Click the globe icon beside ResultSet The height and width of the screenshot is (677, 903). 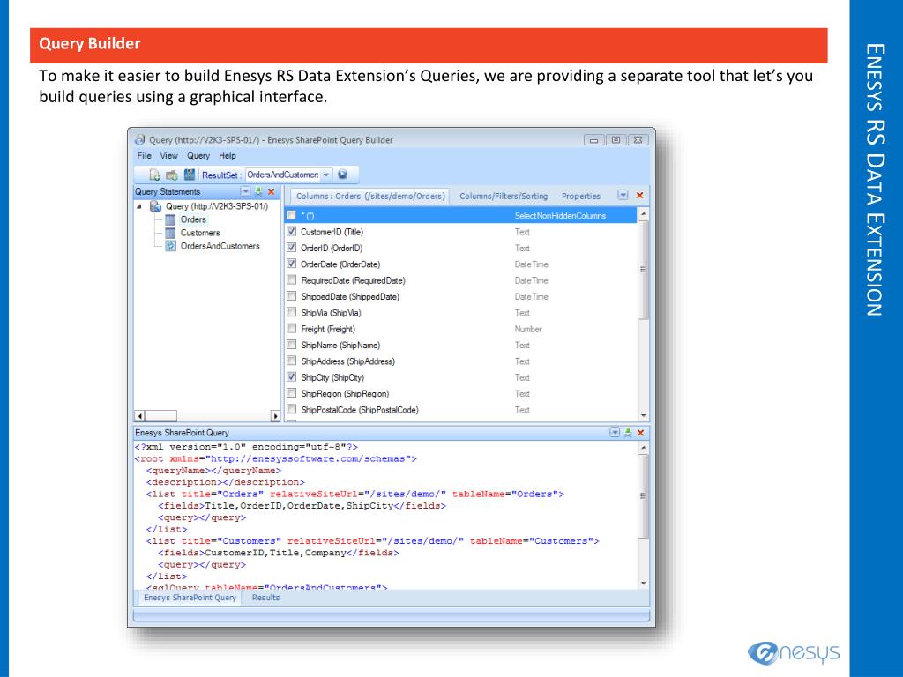tap(342, 175)
